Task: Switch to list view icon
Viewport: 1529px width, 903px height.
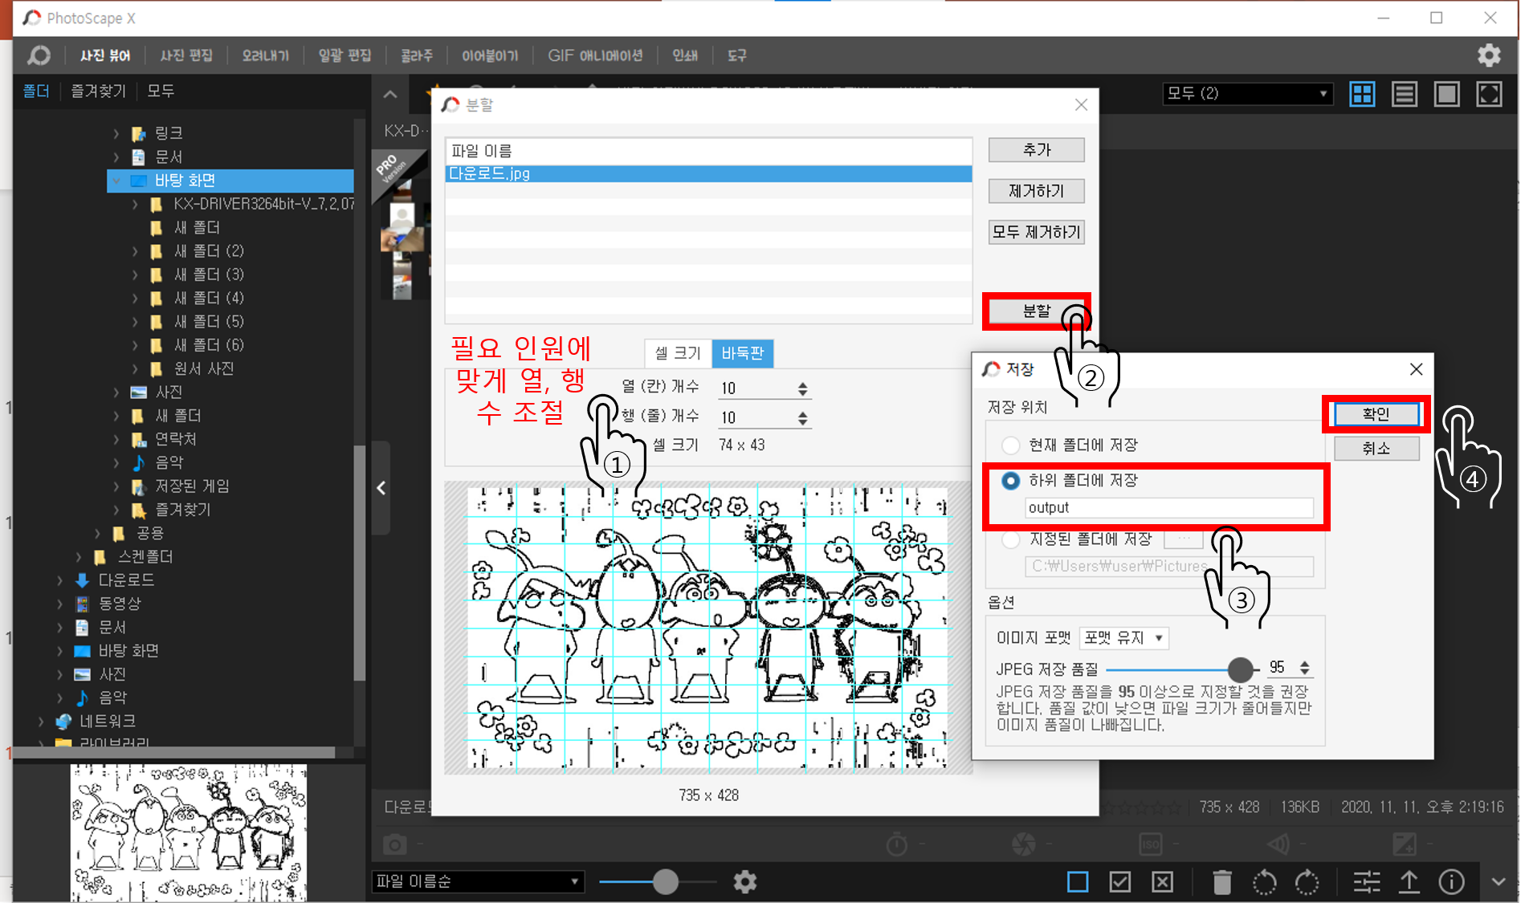Action: click(x=1405, y=94)
